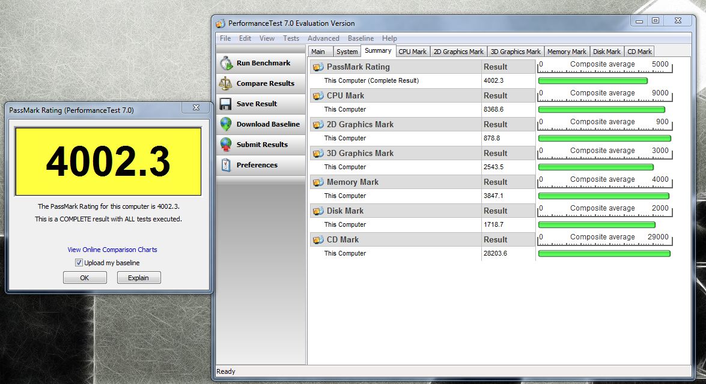Switch to the CD Mark tab
The image size is (706, 384).
(x=639, y=52)
